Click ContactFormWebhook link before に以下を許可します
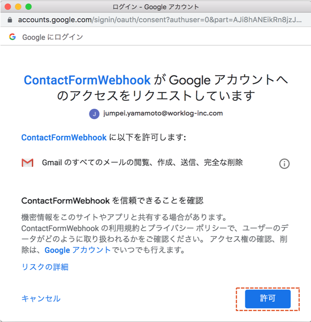 [x=64, y=138]
